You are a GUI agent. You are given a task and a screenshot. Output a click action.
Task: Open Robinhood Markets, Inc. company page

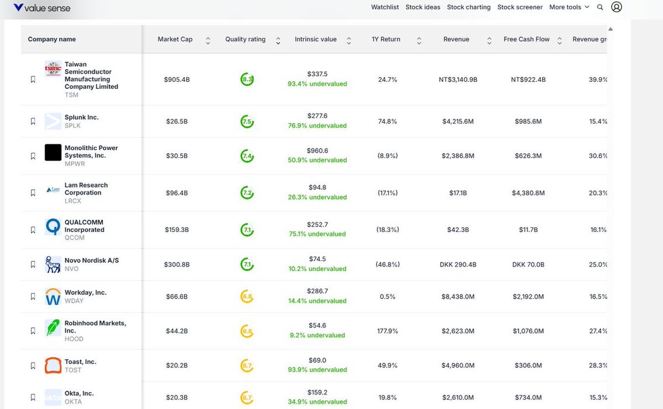point(95,327)
